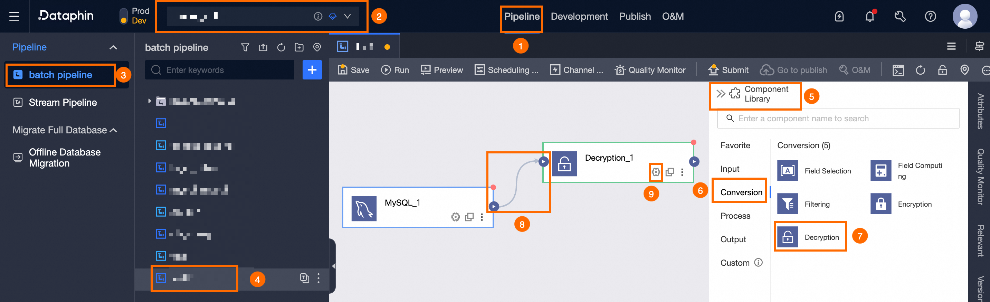Click the Submit button

(x=728, y=70)
